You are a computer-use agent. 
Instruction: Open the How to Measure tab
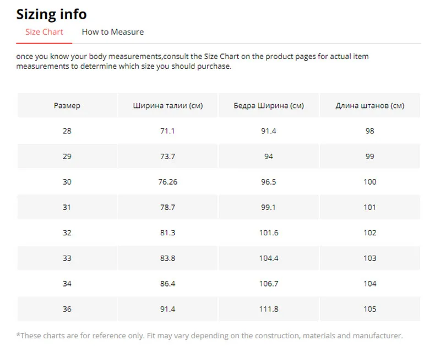coord(112,32)
